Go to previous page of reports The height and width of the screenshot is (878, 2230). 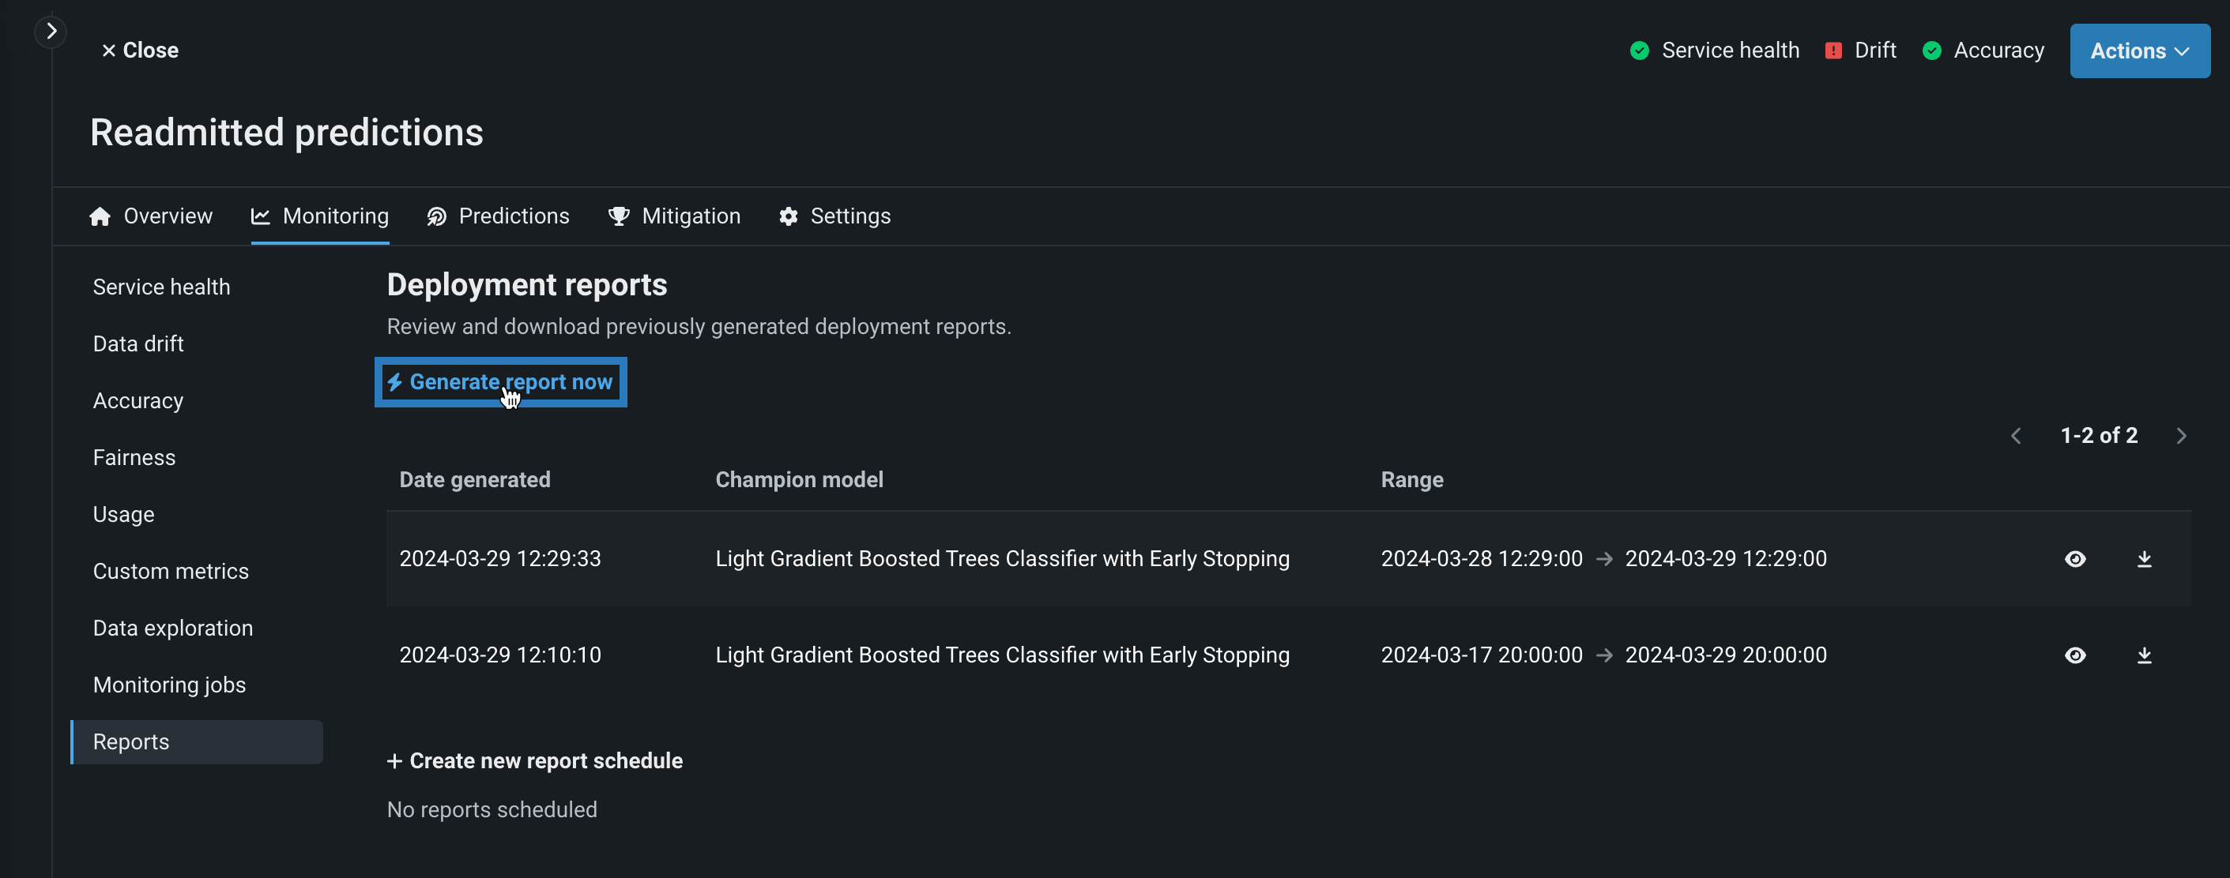pyautogui.click(x=2016, y=436)
